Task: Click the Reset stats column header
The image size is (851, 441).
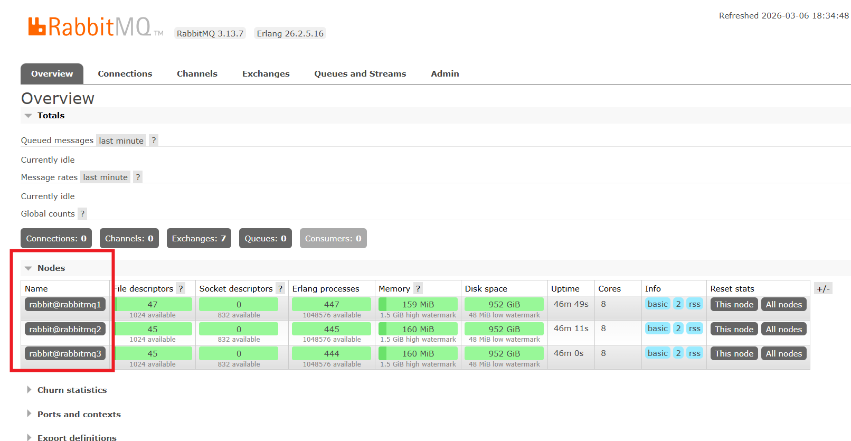Action: pyautogui.click(x=732, y=288)
